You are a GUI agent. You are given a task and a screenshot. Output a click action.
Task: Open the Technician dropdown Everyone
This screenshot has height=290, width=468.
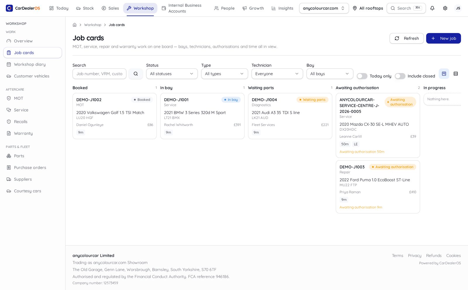277,74
